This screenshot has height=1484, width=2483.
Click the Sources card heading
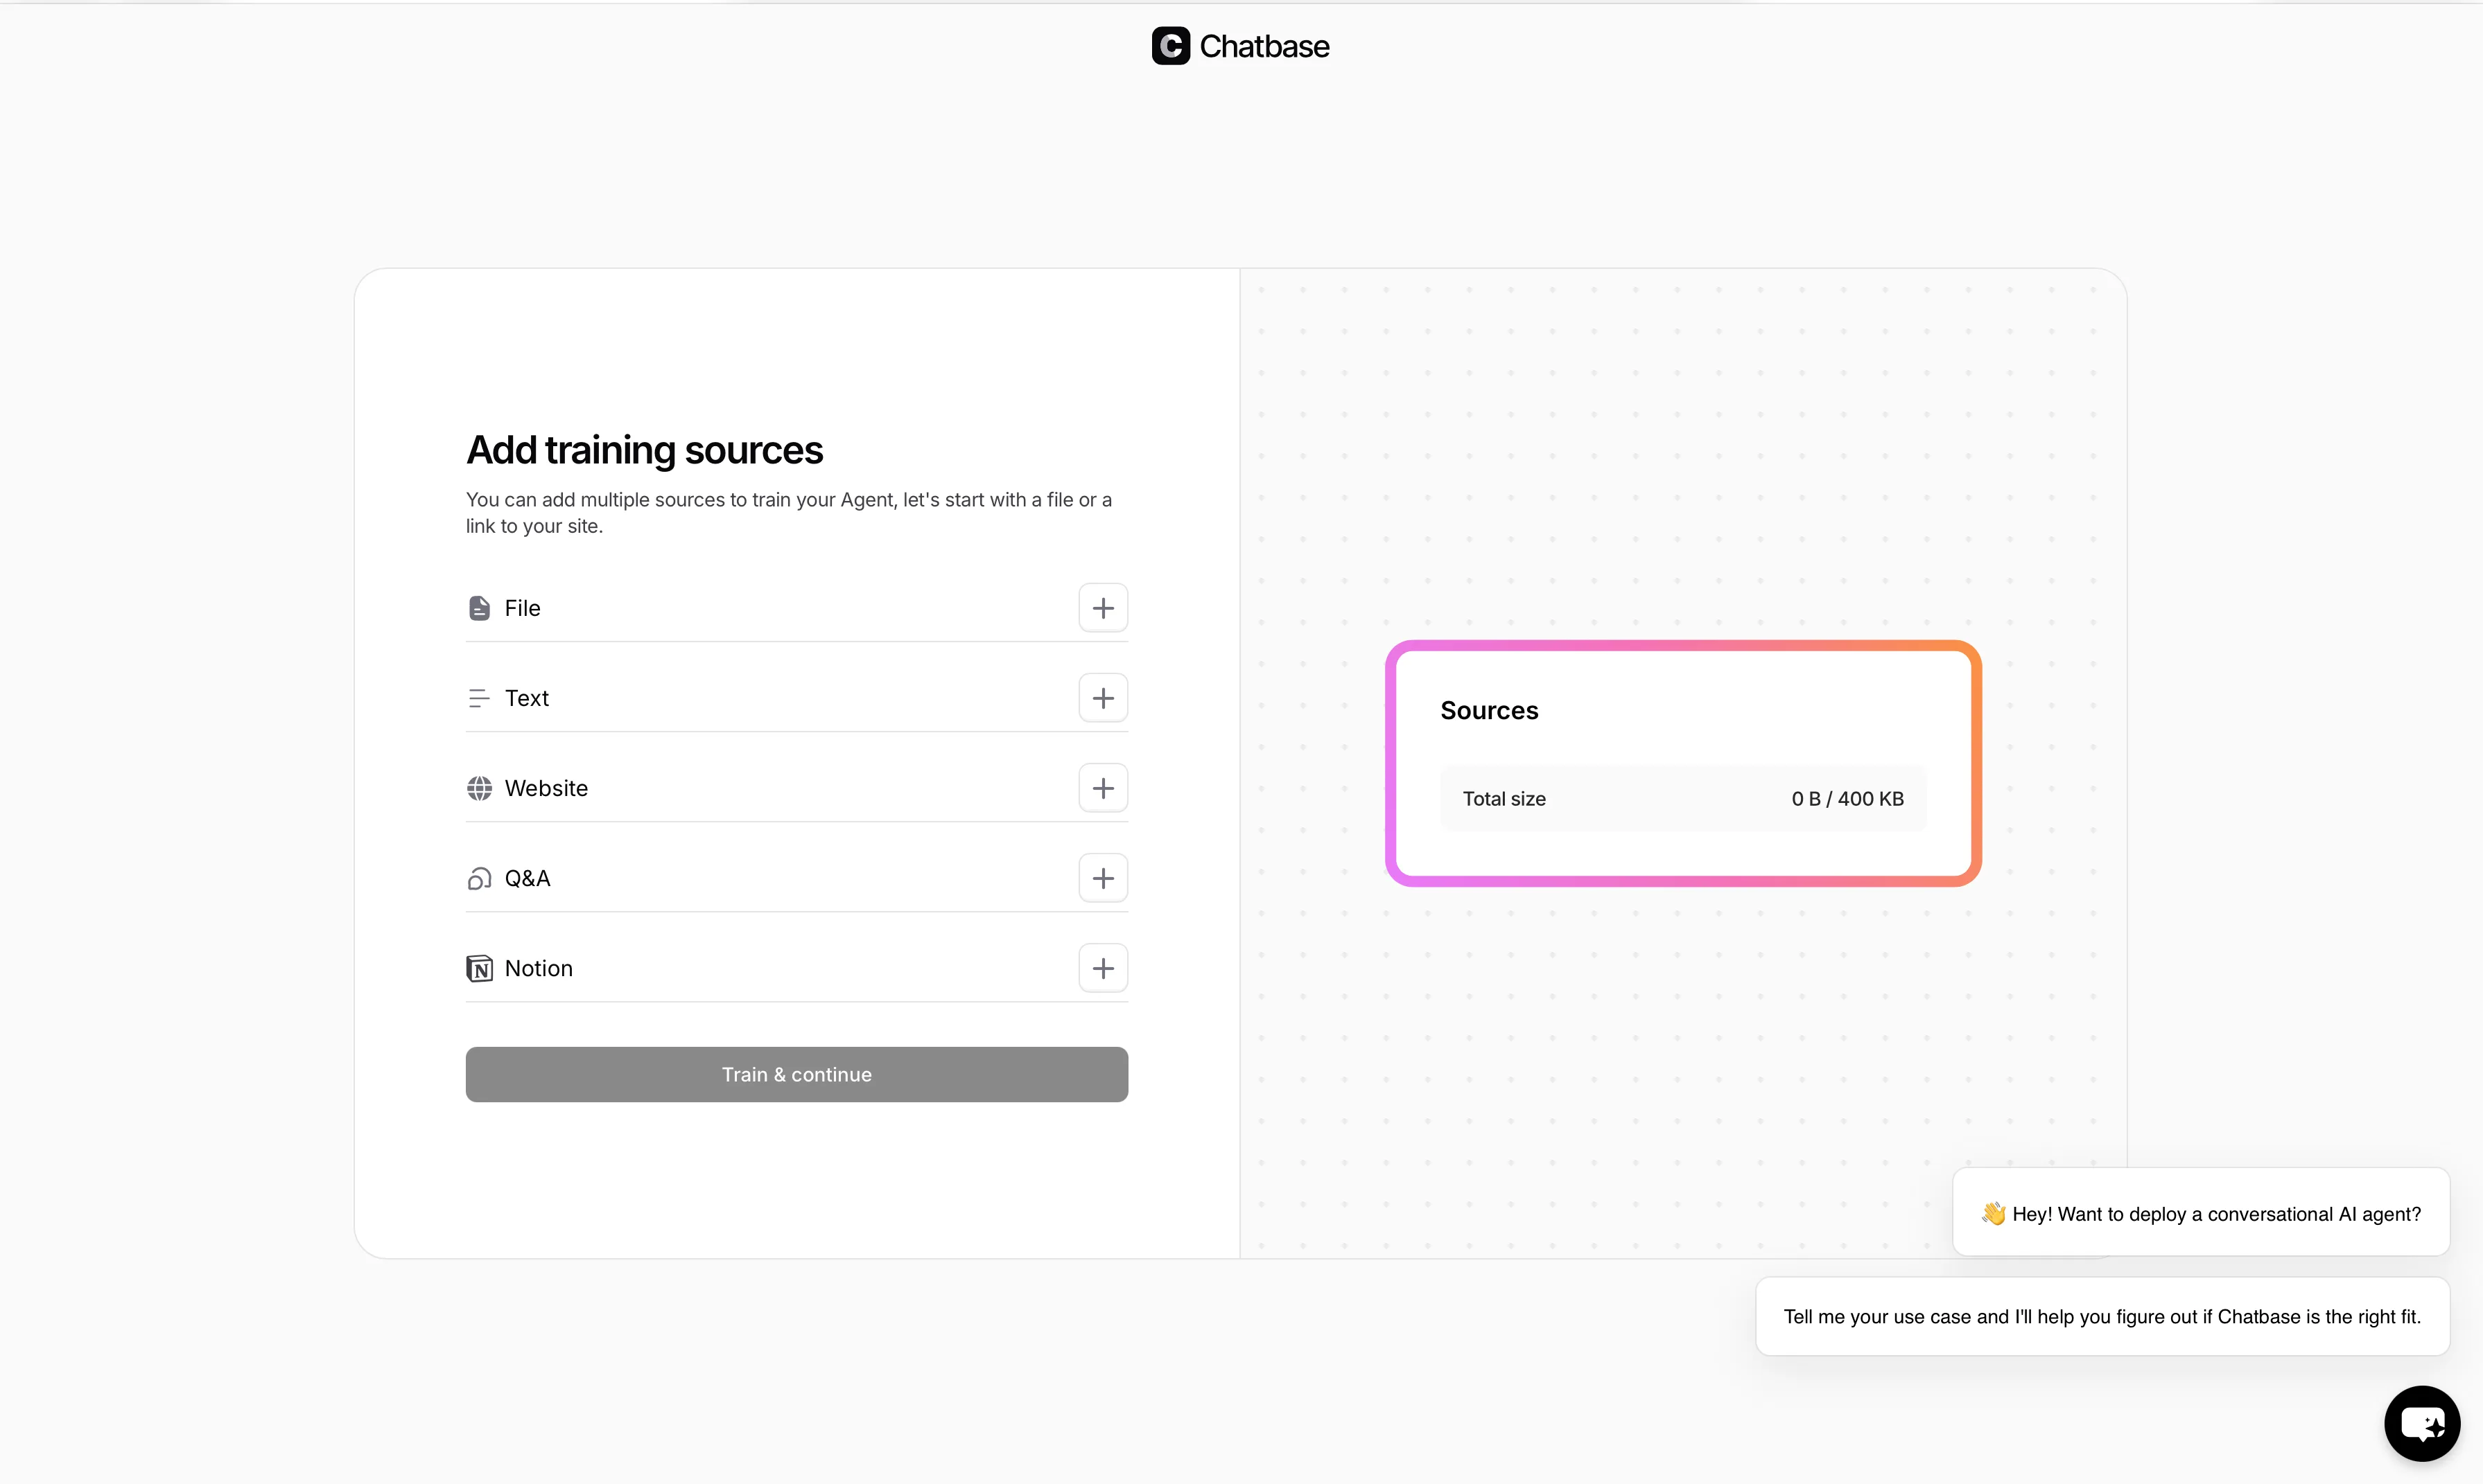click(x=1490, y=710)
